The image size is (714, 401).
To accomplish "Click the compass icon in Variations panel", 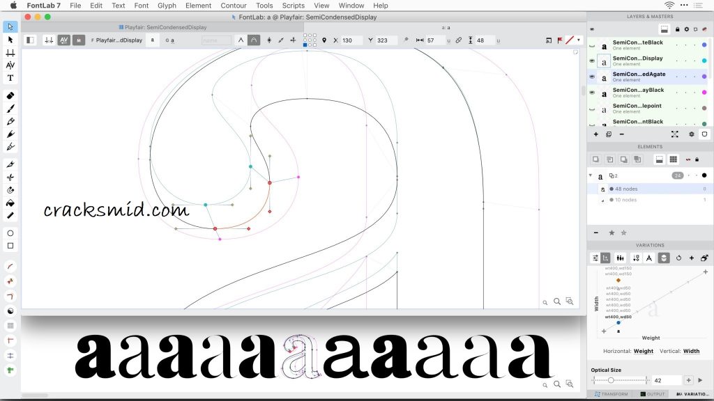I will 649,258.
